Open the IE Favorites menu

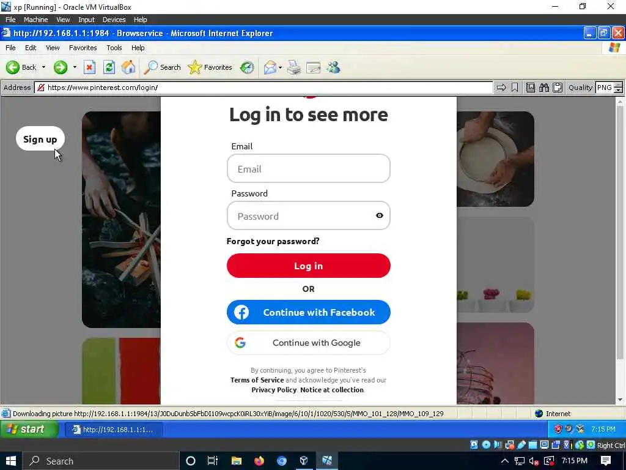(83, 48)
